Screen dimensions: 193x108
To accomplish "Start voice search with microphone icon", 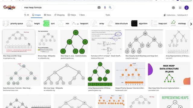I will tap(105, 7).
